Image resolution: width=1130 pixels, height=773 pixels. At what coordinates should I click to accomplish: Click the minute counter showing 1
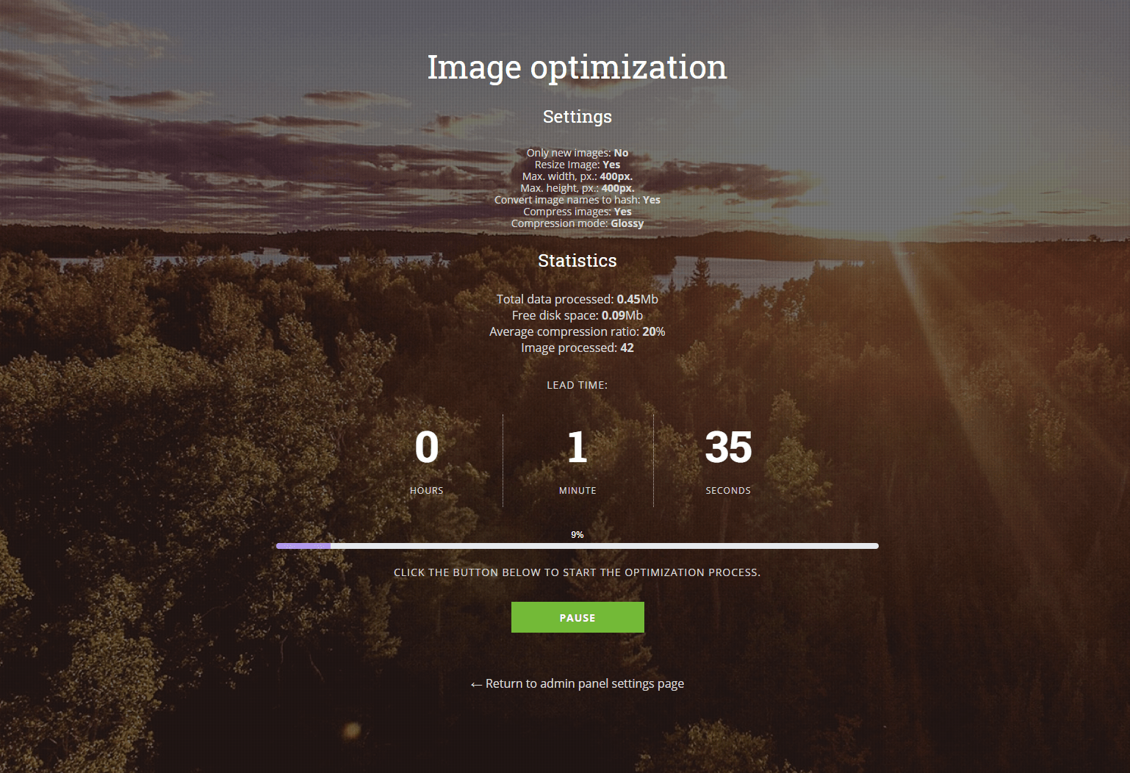tap(577, 447)
